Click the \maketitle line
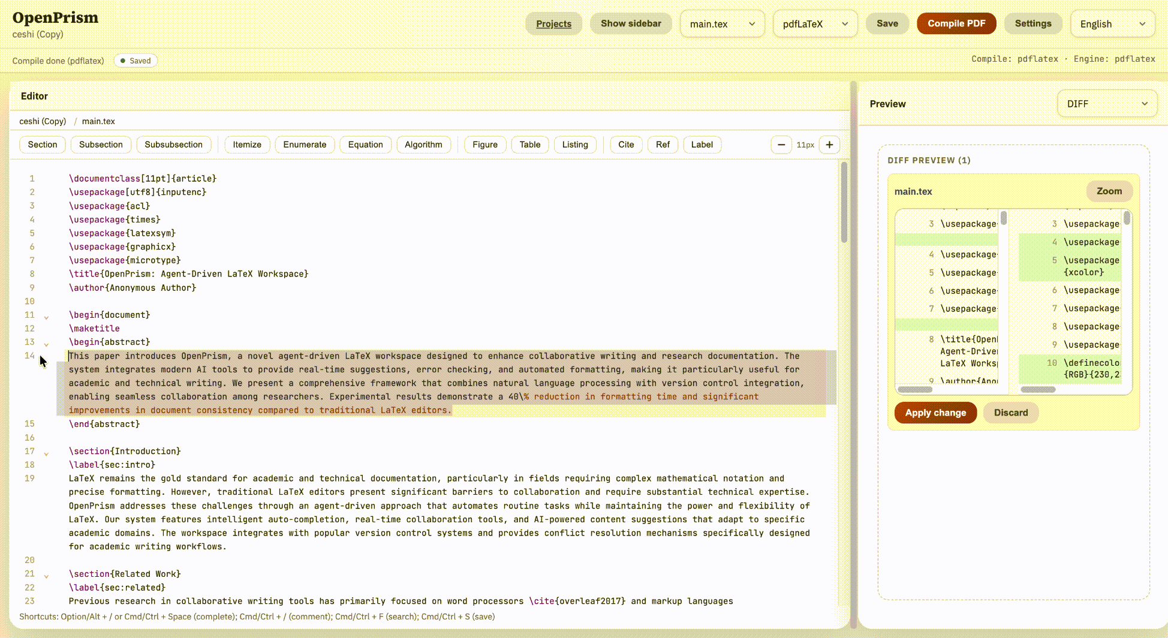This screenshot has height=638, width=1168. point(94,329)
